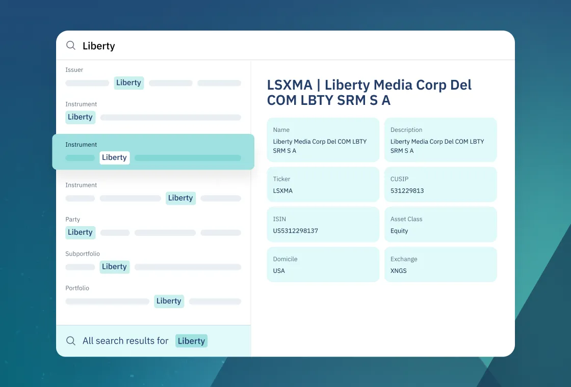Click the CUSIP value 531229813
The image size is (571, 387).
tap(407, 190)
